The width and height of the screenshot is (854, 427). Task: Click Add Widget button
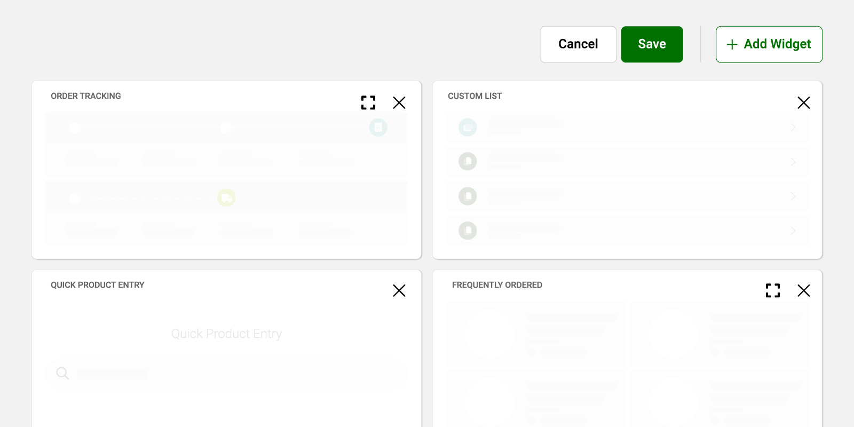(x=769, y=44)
